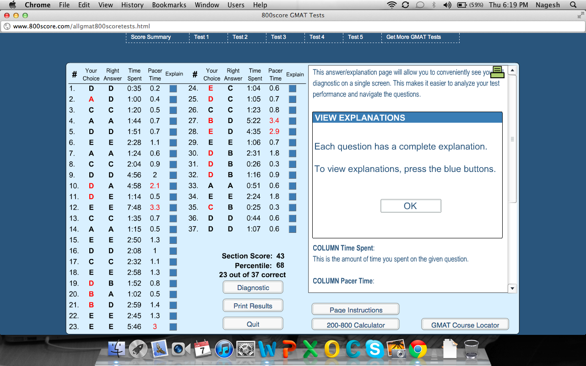Open the explanation for question 24
Screen dimensions: 586x366
pyautogui.click(x=293, y=88)
